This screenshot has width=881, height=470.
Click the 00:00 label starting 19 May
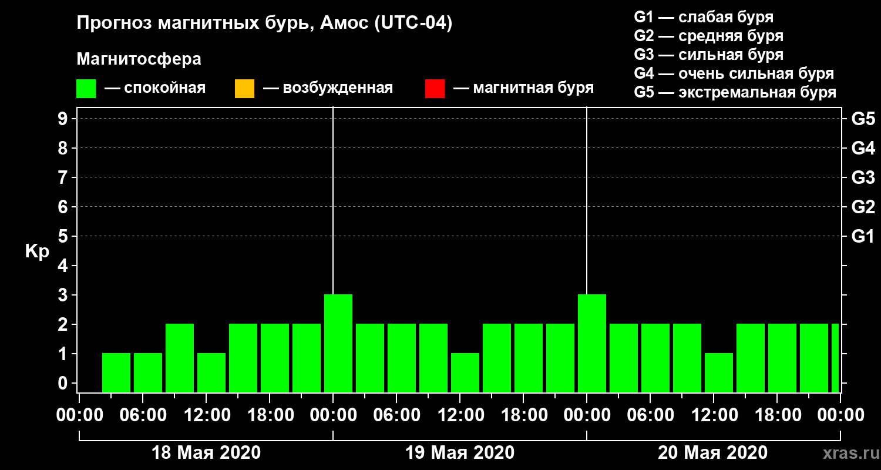click(x=333, y=415)
